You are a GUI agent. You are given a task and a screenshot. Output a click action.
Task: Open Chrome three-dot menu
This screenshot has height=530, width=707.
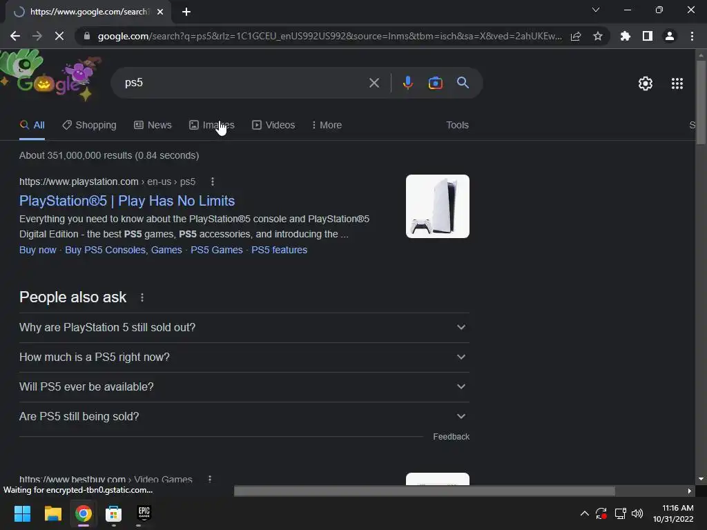pyautogui.click(x=692, y=36)
